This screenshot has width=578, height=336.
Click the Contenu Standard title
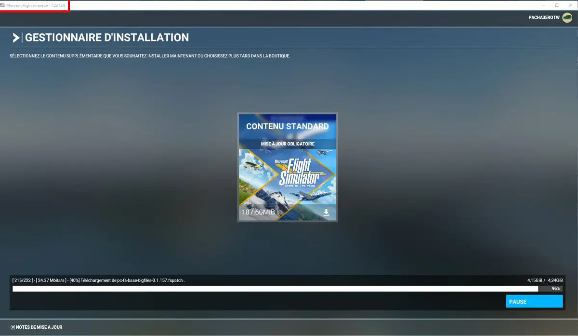[x=288, y=126]
